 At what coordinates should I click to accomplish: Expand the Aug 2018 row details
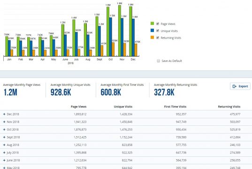coord(4,145)
